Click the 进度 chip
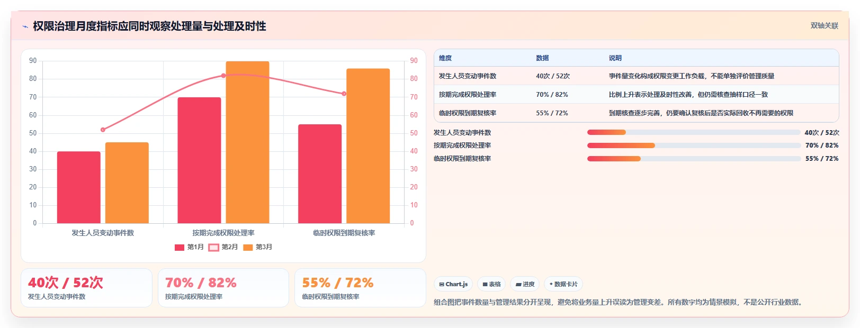 click(x=525, y=284)
